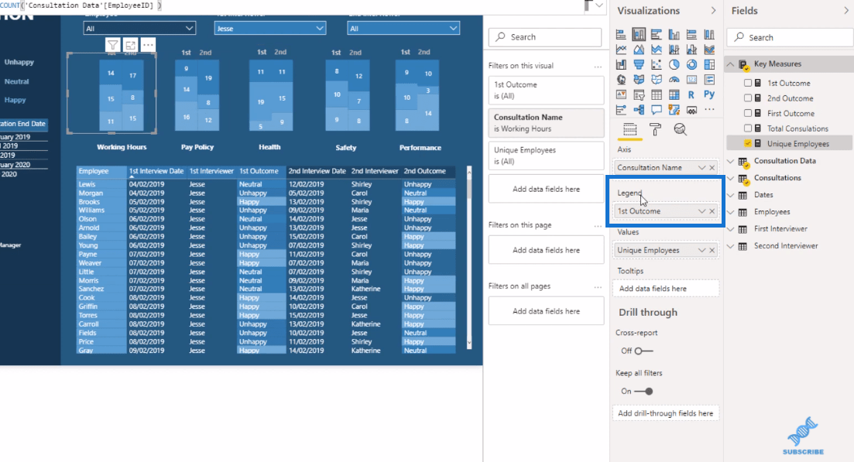Choose the Gauge visual icon
This screenshot has width=854, height=462.
pyautogui.click(x=674, y=80)
